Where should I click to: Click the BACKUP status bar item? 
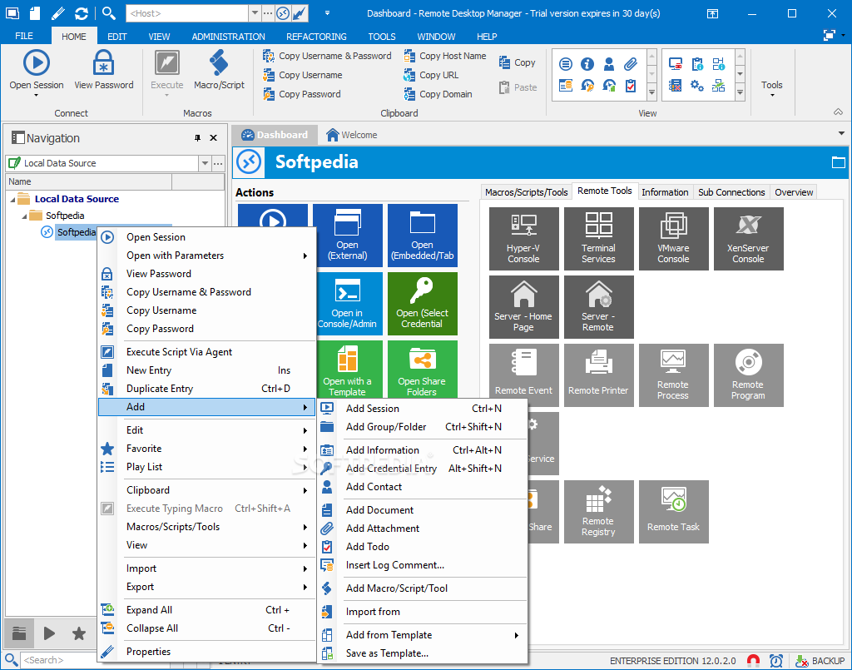click(x=820, y=661)
